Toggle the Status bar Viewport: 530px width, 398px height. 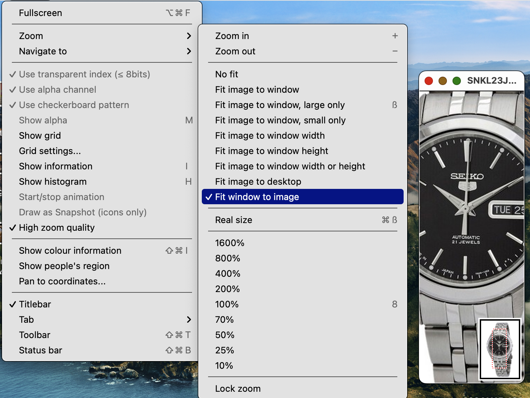coord(41,350)
